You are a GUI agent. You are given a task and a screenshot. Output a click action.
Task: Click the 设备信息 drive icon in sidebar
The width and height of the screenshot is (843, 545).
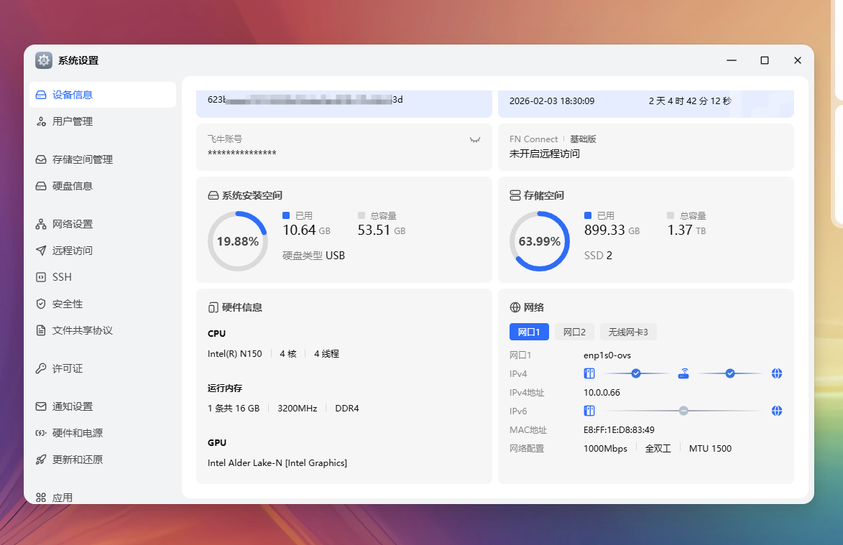point(41,95)
